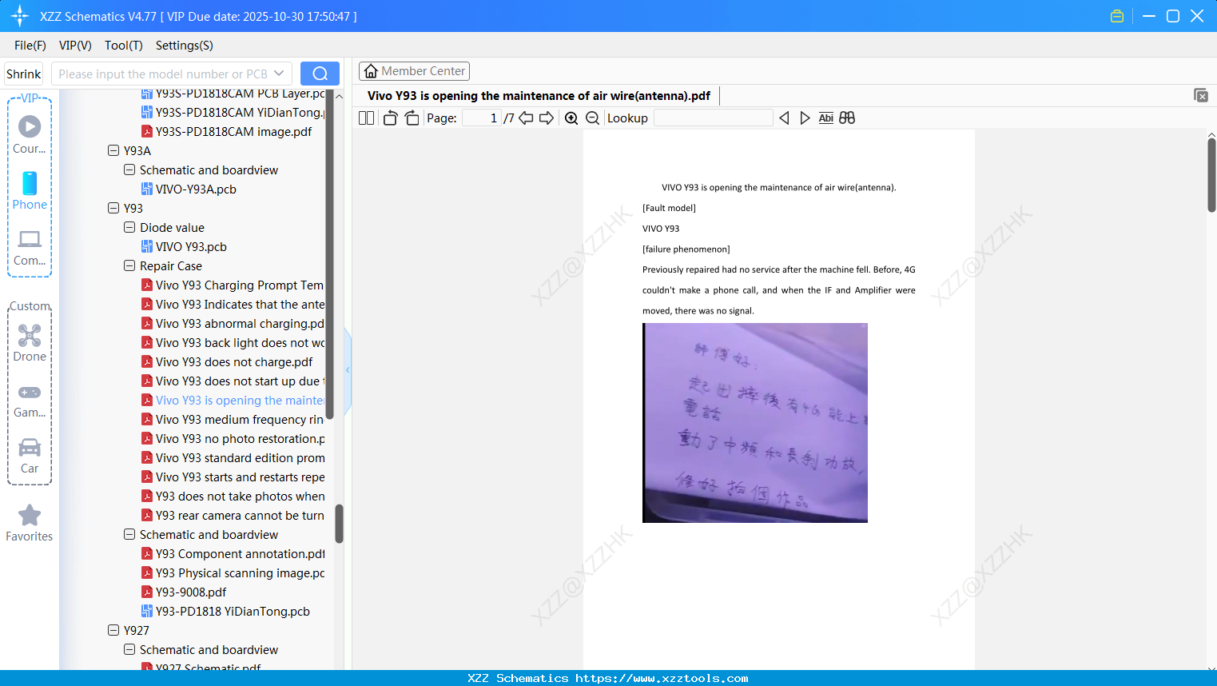Find previous Lookup match triangle
The image size is (1217, 686).
coord(784,118)
